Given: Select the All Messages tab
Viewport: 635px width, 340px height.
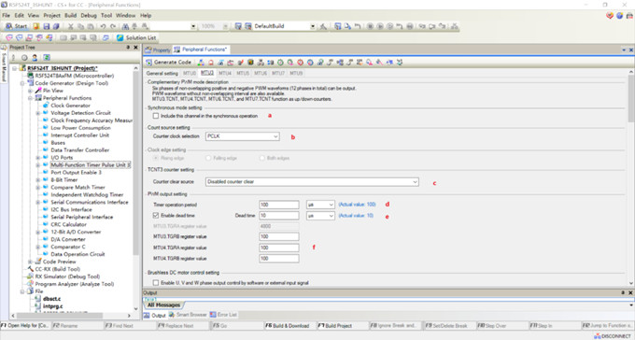Looking at the screenshot, I should click(x=163, y=305).
